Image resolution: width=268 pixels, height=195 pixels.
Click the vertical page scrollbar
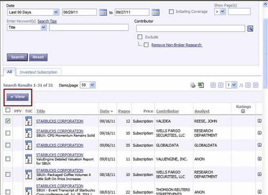tap(265, 54)
